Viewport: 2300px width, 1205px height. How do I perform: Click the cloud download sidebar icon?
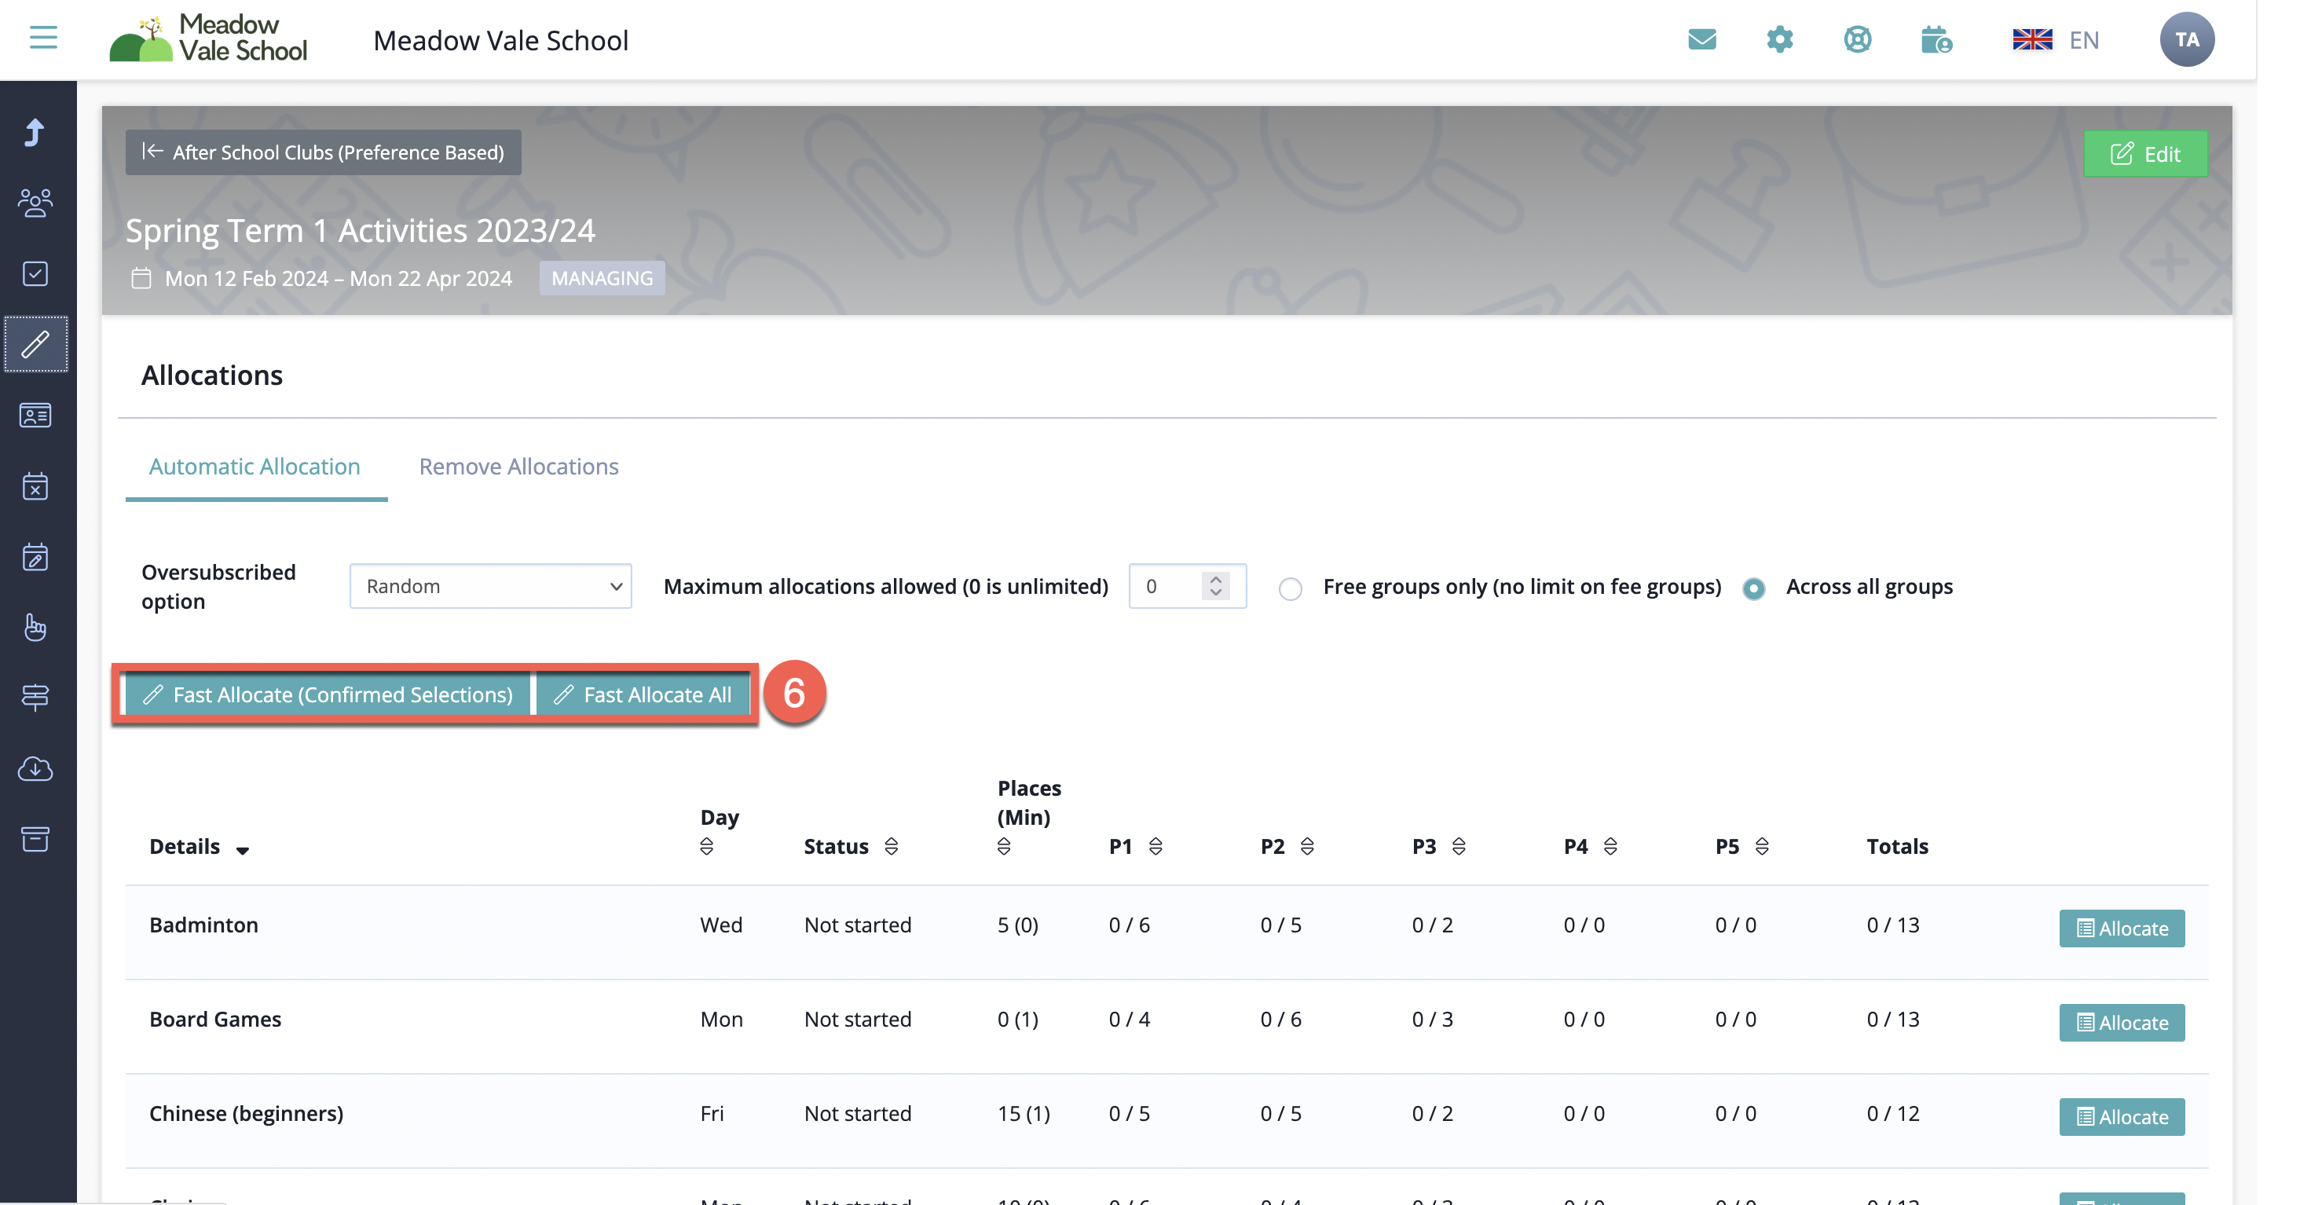click(35, 767)
